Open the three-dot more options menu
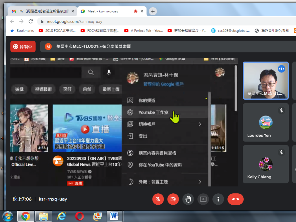 point(218,199)
